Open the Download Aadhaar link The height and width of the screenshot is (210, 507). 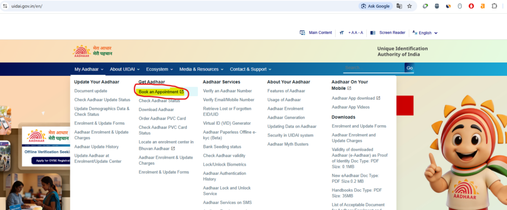(156, 109)
